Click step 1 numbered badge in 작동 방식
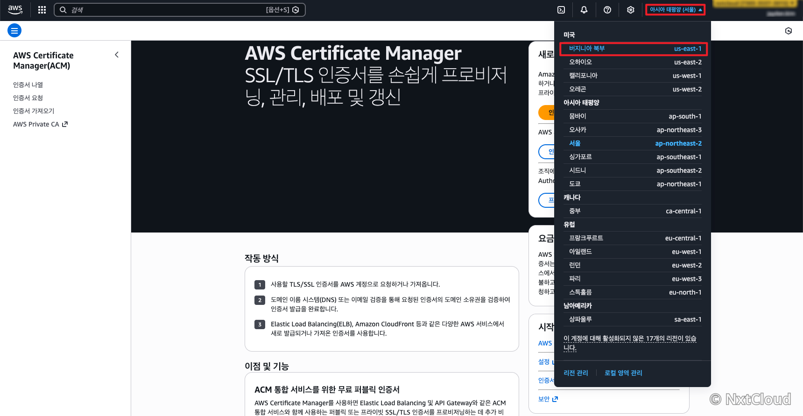 (260, 285)
